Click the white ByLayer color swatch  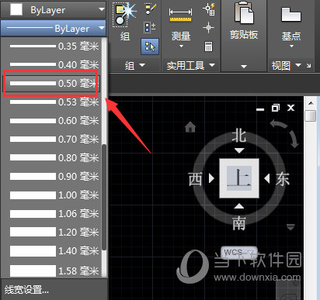(16, 9)
